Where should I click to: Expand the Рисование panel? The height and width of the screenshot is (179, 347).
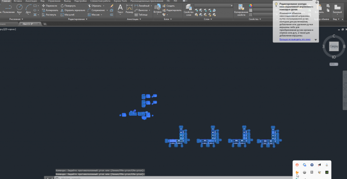[16, 19]
